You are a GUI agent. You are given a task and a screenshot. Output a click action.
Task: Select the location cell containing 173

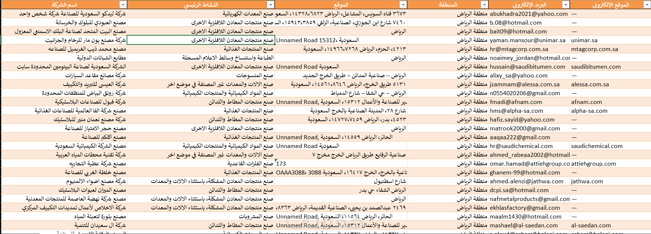tap(341, 163)
